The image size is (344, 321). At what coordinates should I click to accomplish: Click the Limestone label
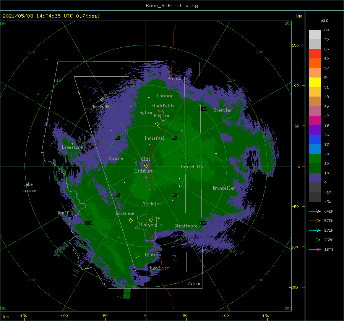point(72,147)
